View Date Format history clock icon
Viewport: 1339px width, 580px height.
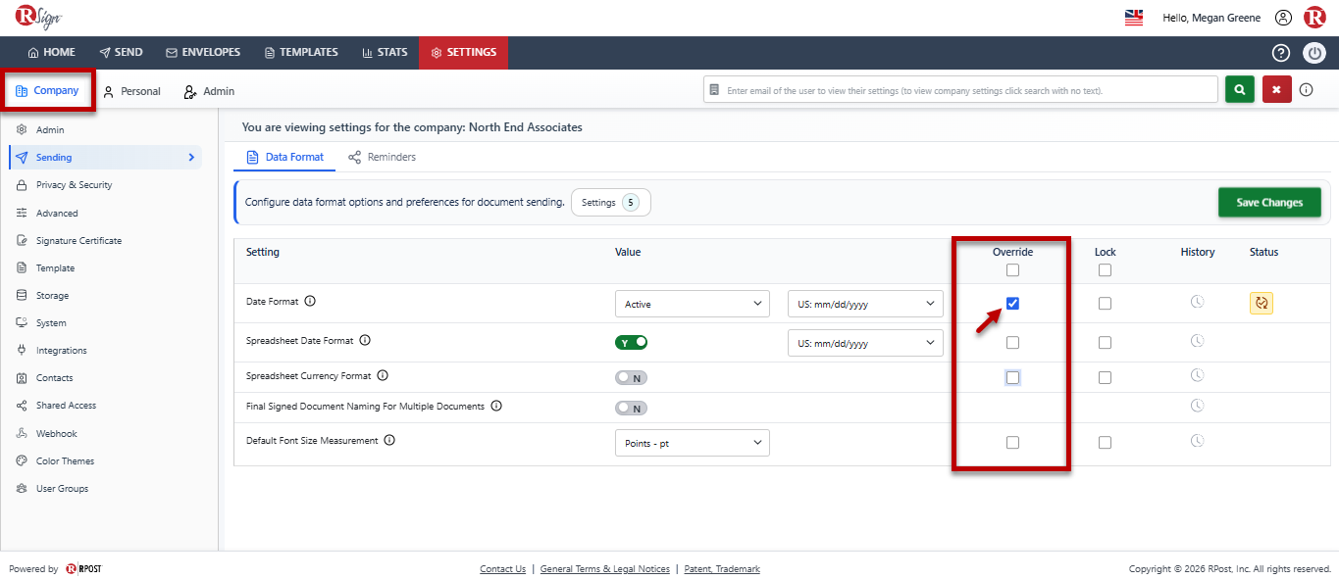[x=1197, y=303]
